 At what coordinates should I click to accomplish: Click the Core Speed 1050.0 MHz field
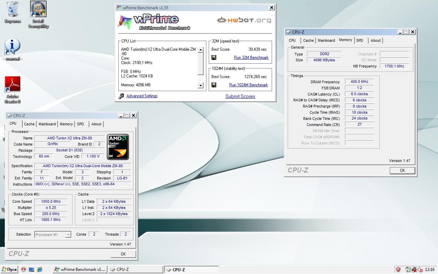tap(51, 201)
